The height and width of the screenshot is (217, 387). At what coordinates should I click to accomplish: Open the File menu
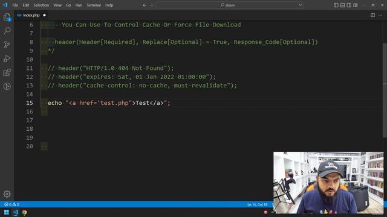(x=15, y=5)
